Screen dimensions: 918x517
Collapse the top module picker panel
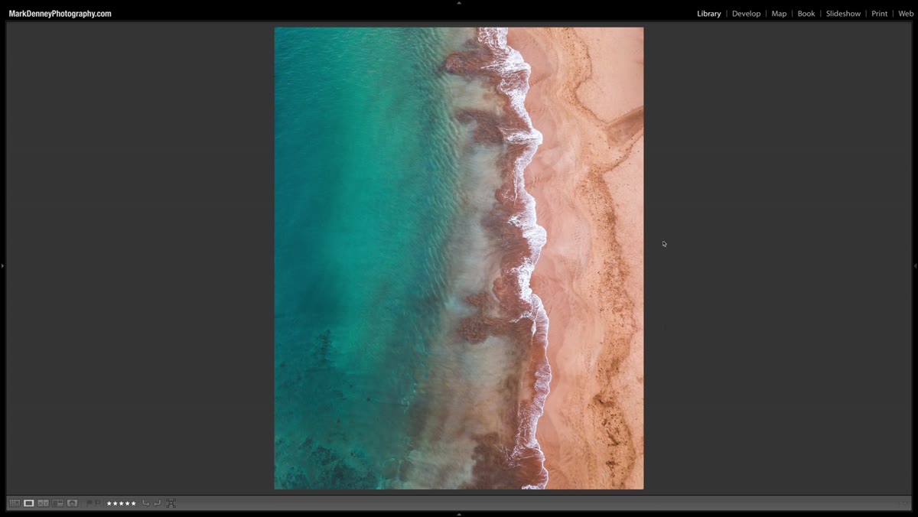[x=459, y=3]
